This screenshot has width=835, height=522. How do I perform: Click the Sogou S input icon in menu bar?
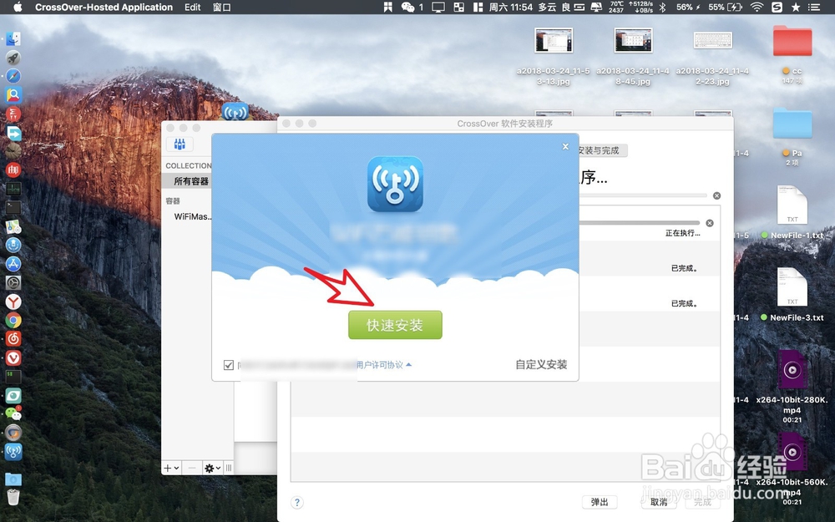coord(777,7)
